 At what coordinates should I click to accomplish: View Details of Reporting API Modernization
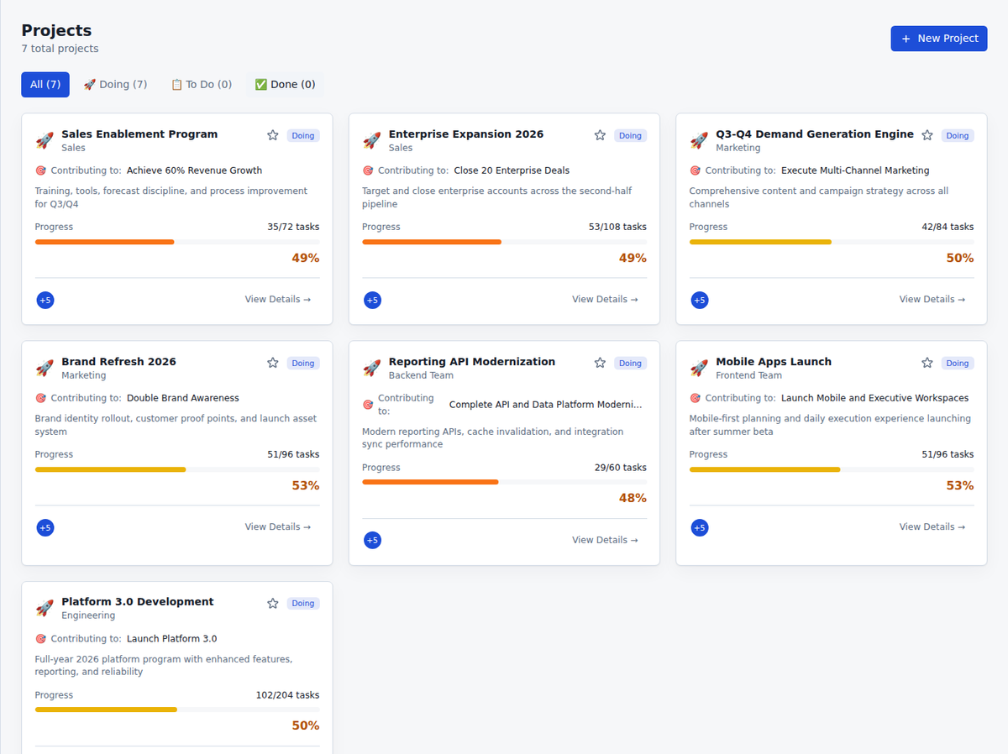(x=605, y=540)
